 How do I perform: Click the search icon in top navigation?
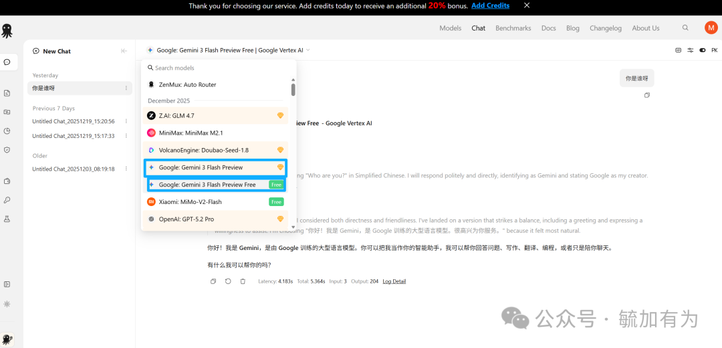[x=685, y=28]
